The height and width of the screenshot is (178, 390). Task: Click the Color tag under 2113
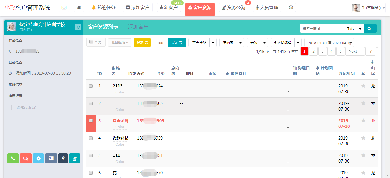pos(120,92)
